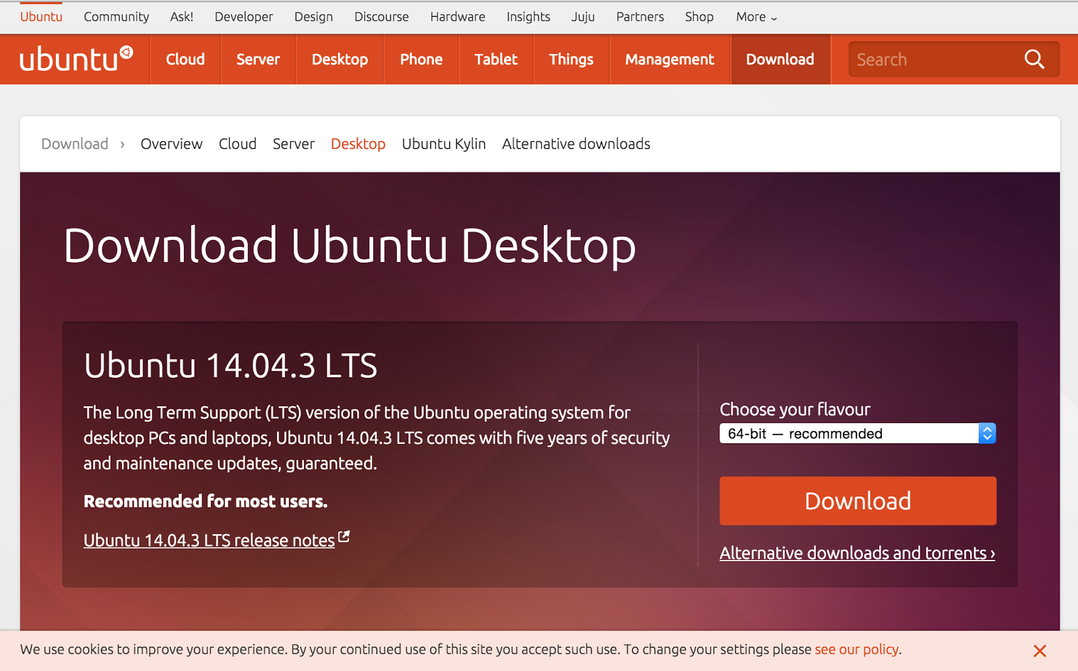This screenshot has width=1078, height=671.
Task: Select the Tablet navigation item
Action: pos(496,59)
